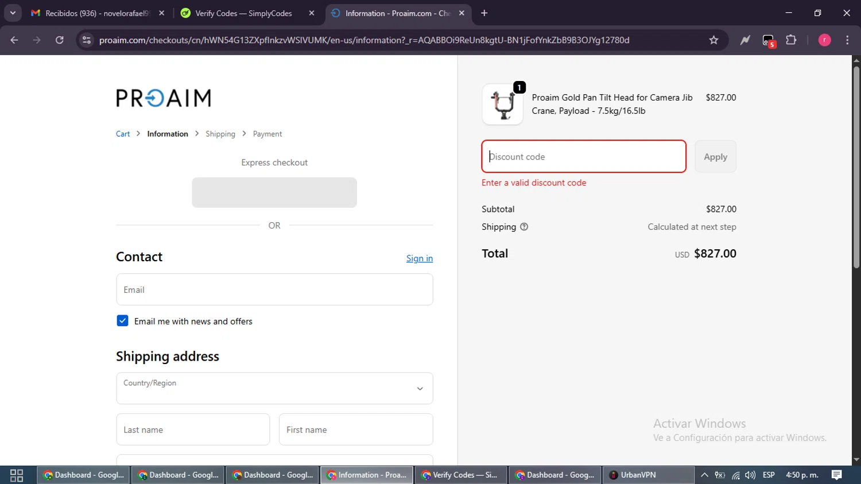The width and height of the screenshot is (861, 484).
Task: Open the volume control in the tray
Action: pyautogui.click(x=750, y=475)
